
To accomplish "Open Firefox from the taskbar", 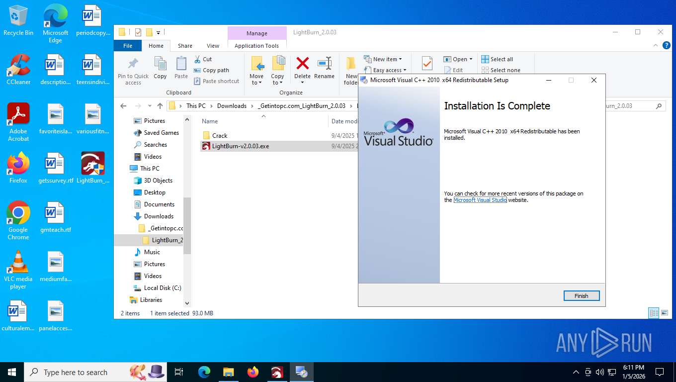I will 253,372.
